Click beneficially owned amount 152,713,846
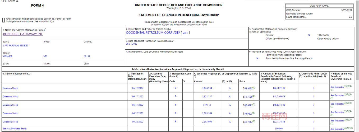This screenshot has width=359, height=132. point(279,122)
